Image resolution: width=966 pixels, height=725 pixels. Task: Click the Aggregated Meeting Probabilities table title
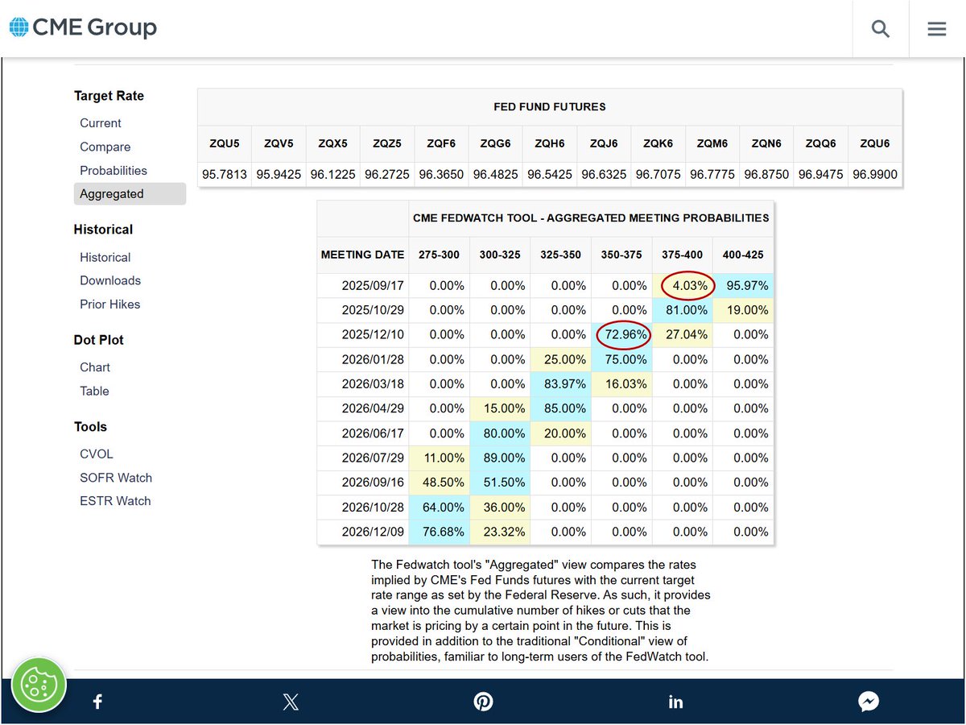(x=591, y=217)
